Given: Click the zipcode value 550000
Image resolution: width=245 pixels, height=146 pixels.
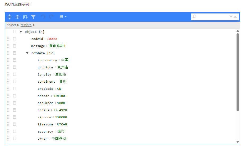Looking at the screenshot, I should [61, 117].
